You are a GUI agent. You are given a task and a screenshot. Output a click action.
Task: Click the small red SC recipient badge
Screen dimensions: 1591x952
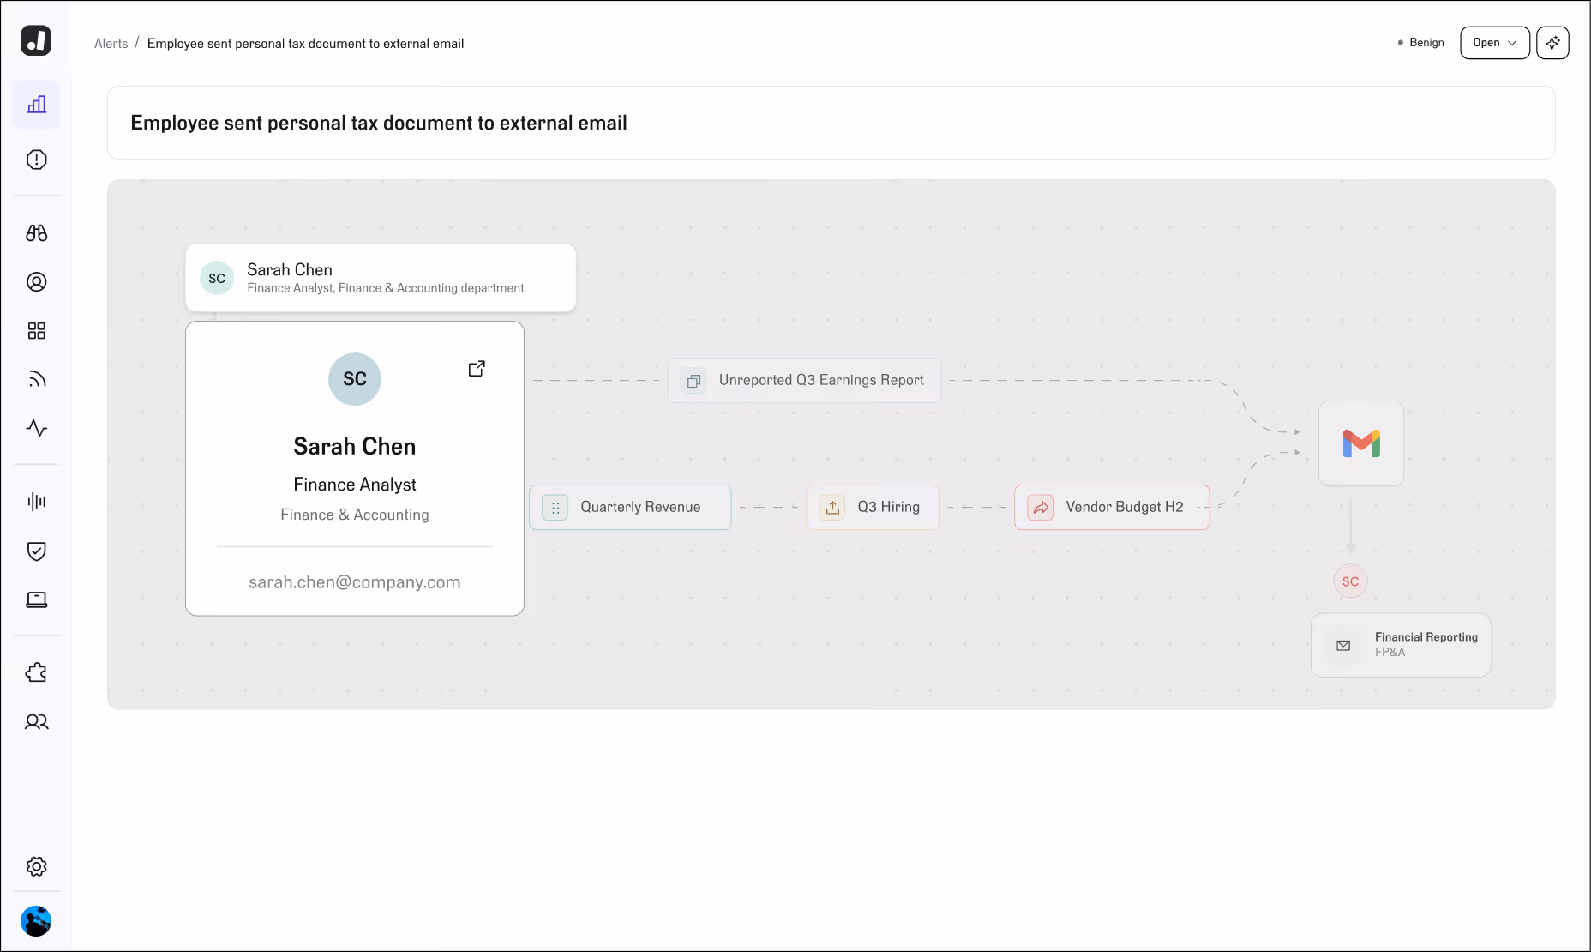[1350, 581]
